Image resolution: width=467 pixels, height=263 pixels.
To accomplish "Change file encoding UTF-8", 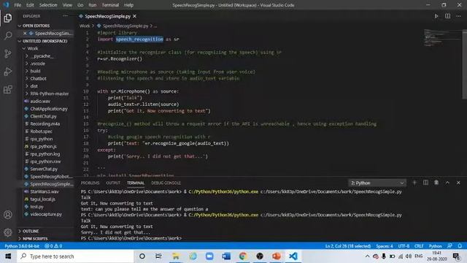I will (404, 246).
